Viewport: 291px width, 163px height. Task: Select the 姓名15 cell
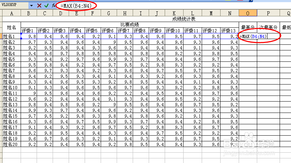pos(11,116)
